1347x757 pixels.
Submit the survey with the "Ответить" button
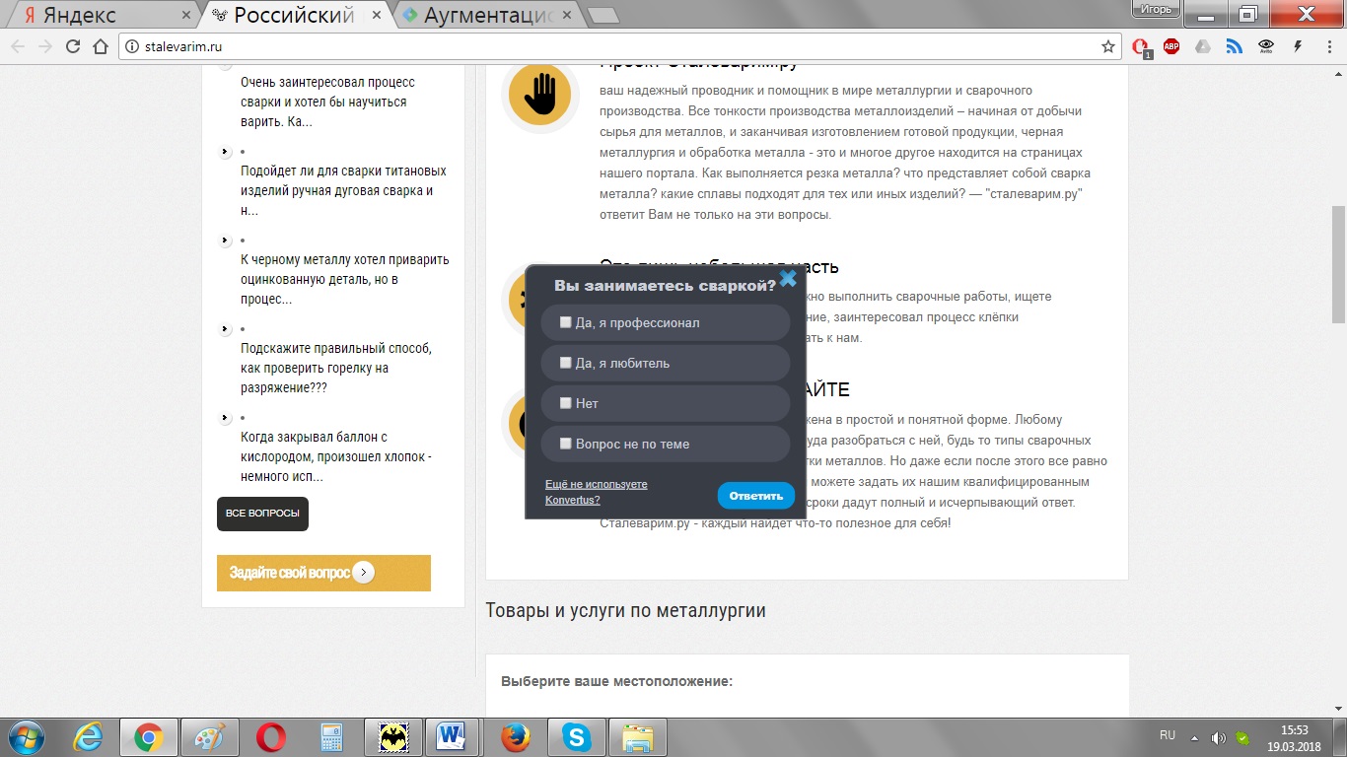click(756, 496)
